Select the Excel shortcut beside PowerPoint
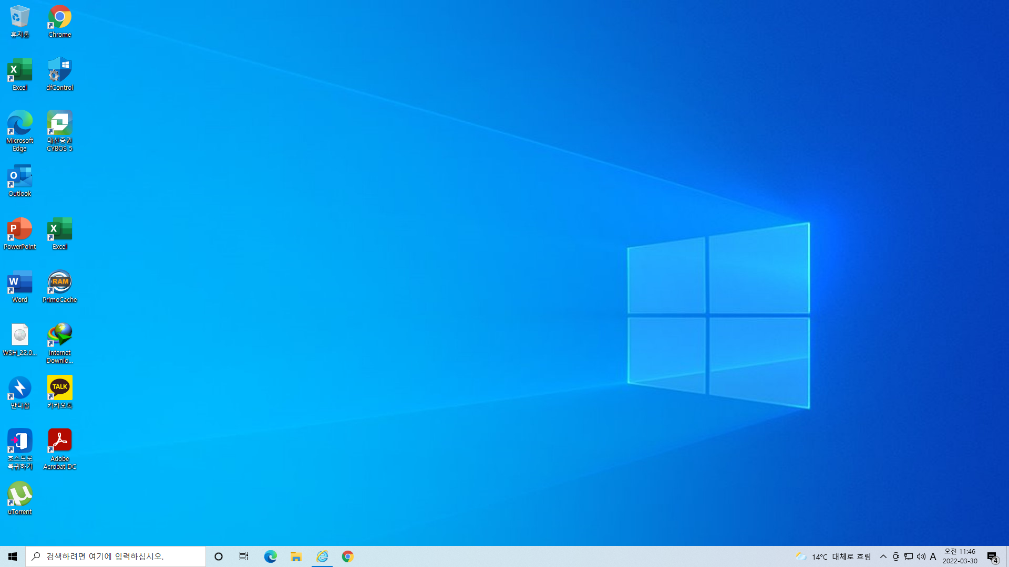Viewport: 1009px width, 567px height. pyautogui.click(x=60, y=234)
